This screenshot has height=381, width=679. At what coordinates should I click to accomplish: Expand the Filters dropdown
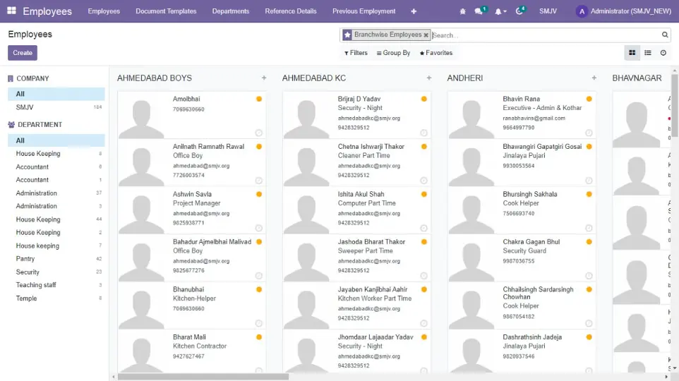pos(356,53)
